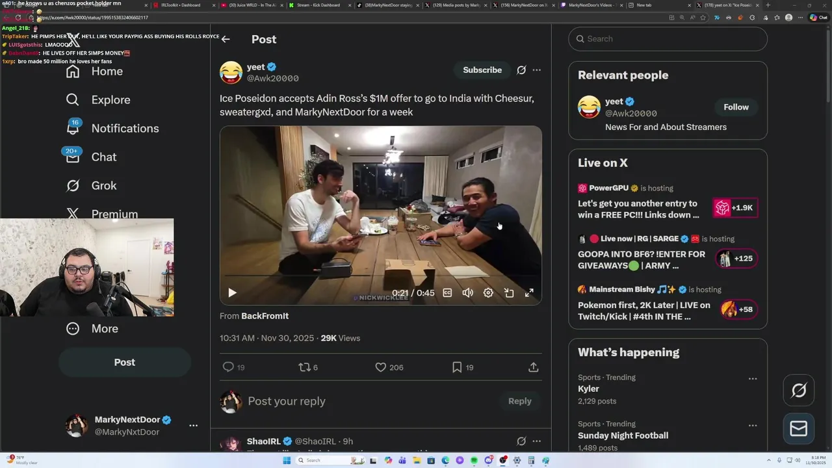Screen dimensions: 832x468
Task: Follow yeet in Relevant people
Action: [x=736, y=107]
